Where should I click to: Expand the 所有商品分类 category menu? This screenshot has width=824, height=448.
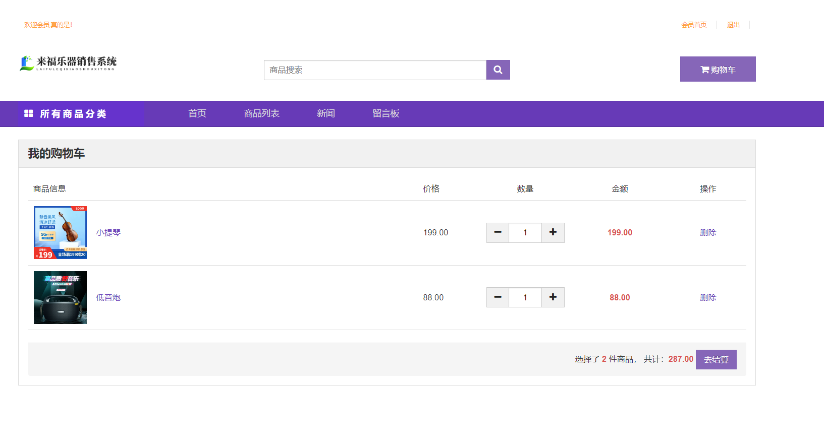click(73, 114)
